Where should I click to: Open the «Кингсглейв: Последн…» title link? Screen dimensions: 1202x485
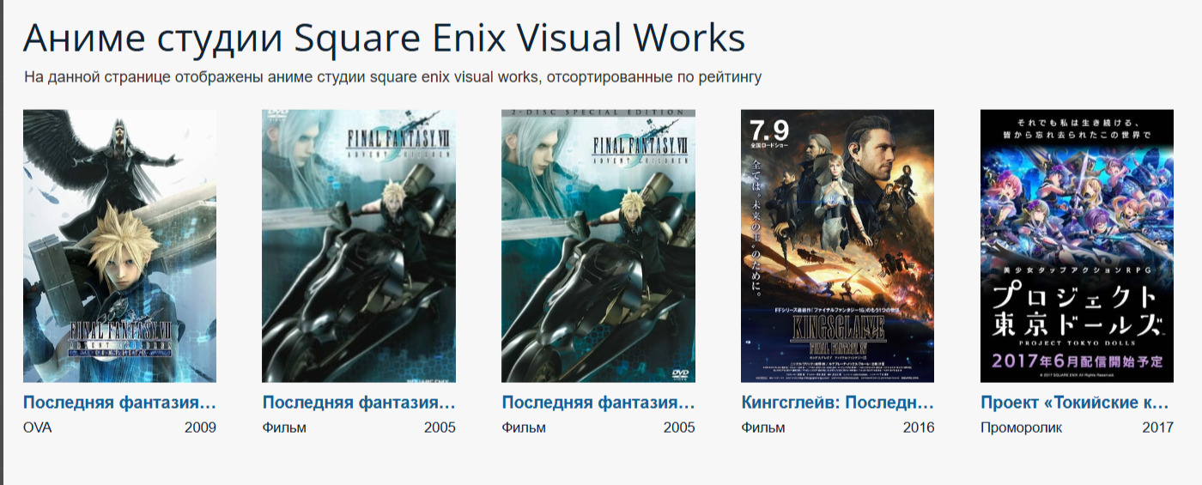(837, 403)
